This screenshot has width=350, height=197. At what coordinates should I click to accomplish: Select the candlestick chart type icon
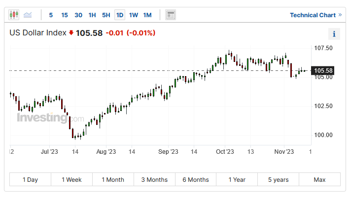[x=13, y=15]
